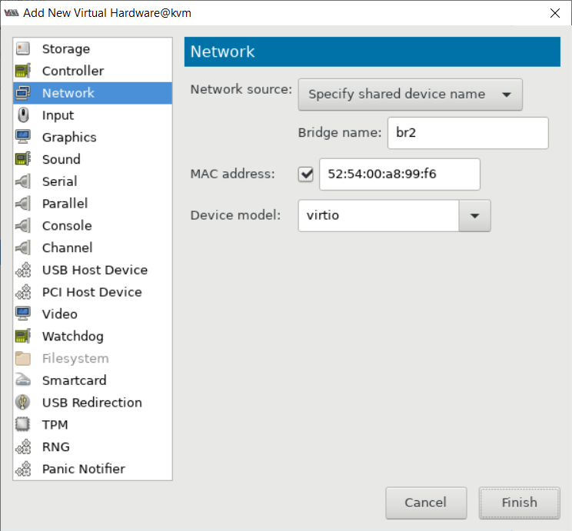Image resolution: width=572 pixels, height=531 pixels.
Task: Pick Sound from the hardware list
Action: pos(93,159)
